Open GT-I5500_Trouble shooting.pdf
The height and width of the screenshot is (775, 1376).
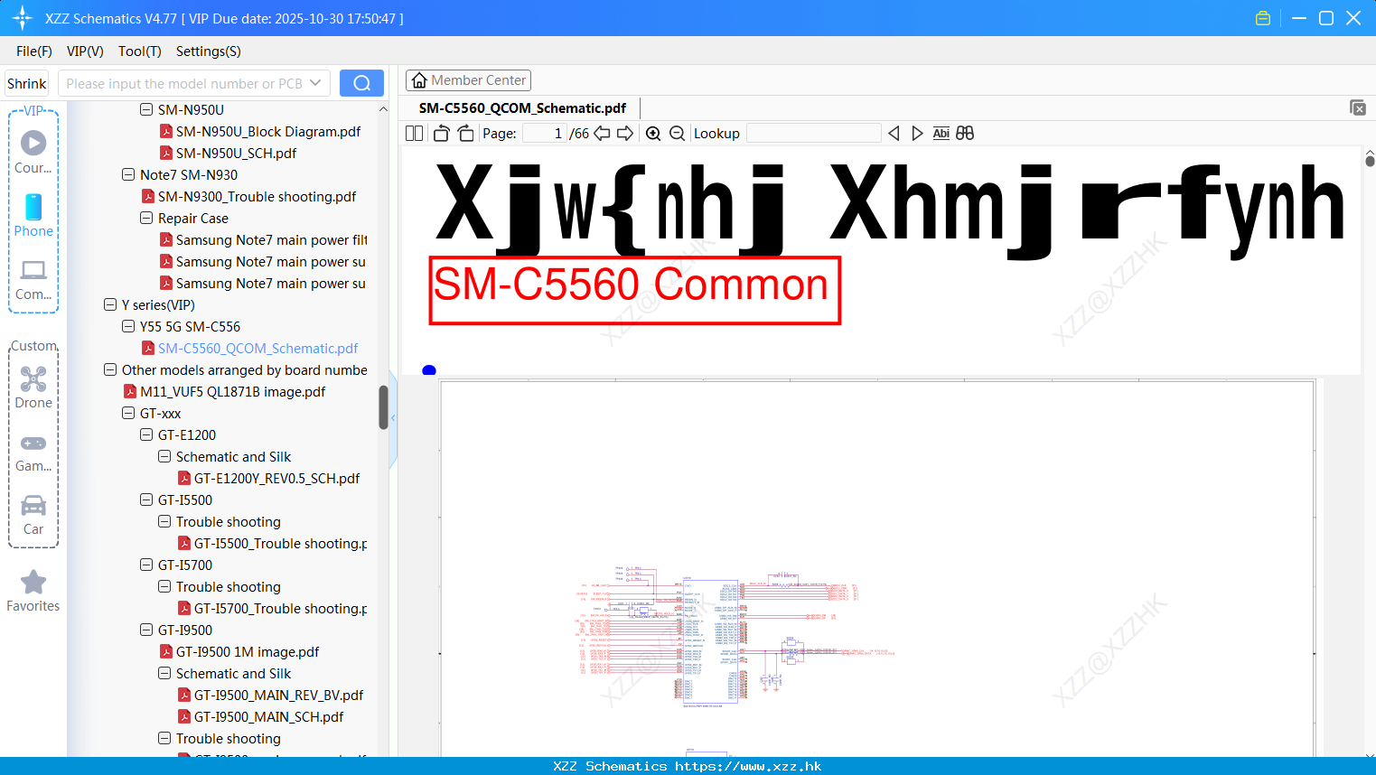[280, 544]
